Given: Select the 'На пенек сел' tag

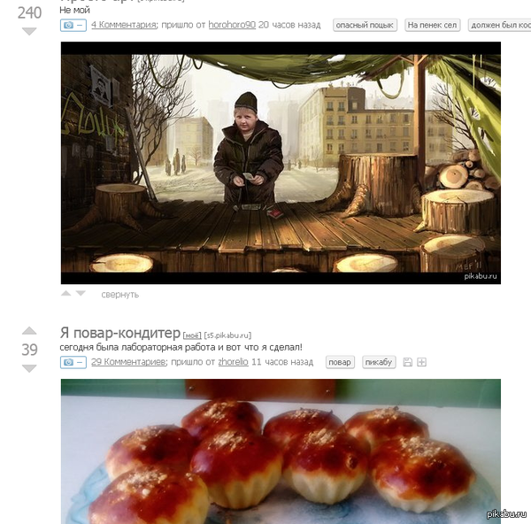Looking at the screenshot, I should [x=432, y=25].
